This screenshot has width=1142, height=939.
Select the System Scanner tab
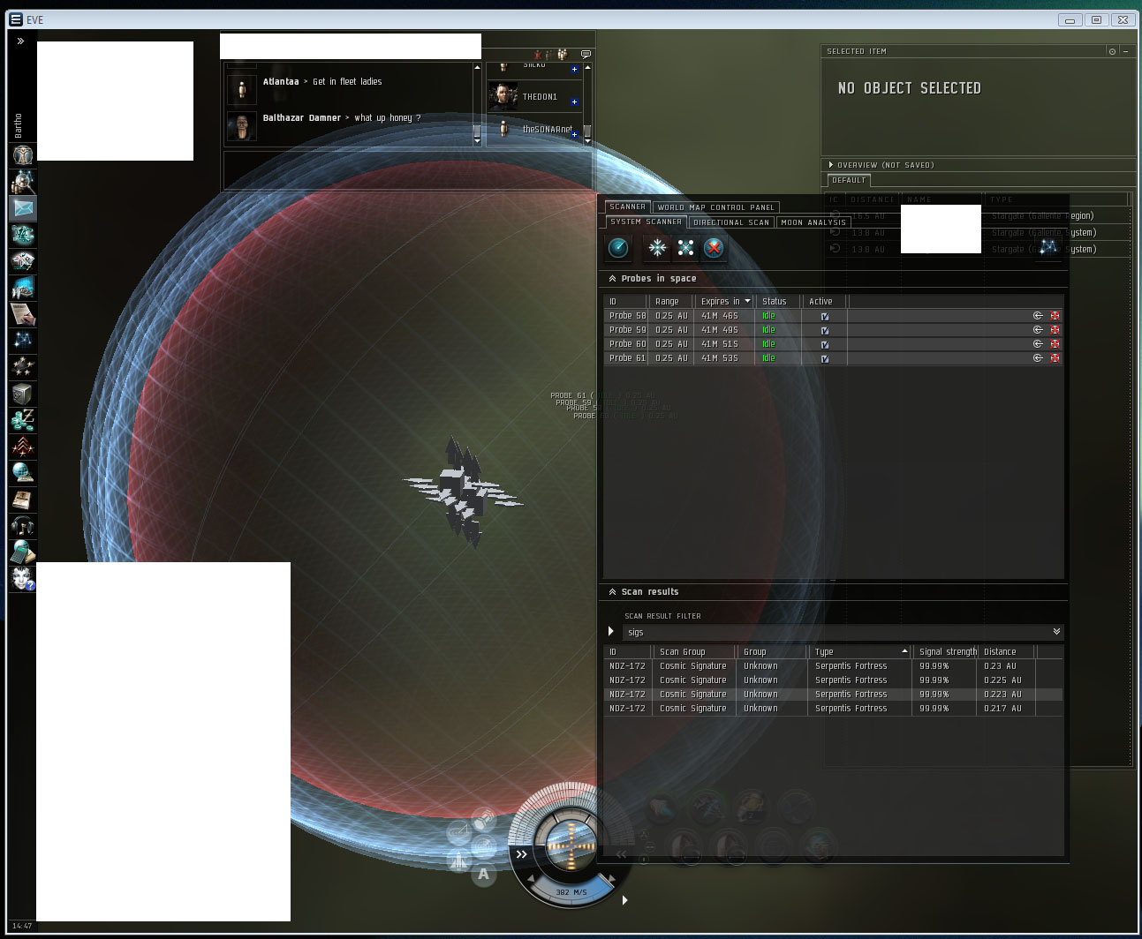(x=646, y=222)
